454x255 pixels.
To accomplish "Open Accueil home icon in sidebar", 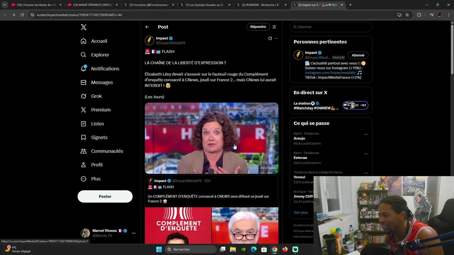I will click(83, 41).
